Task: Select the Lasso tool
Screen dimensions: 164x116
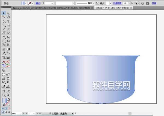Action: 8,17
